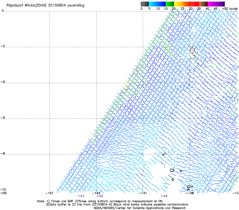Click the title 'Rapidsact Winds(25KM) 20150804 ascending'
The image size is (239, 210).
click(45, 5)
